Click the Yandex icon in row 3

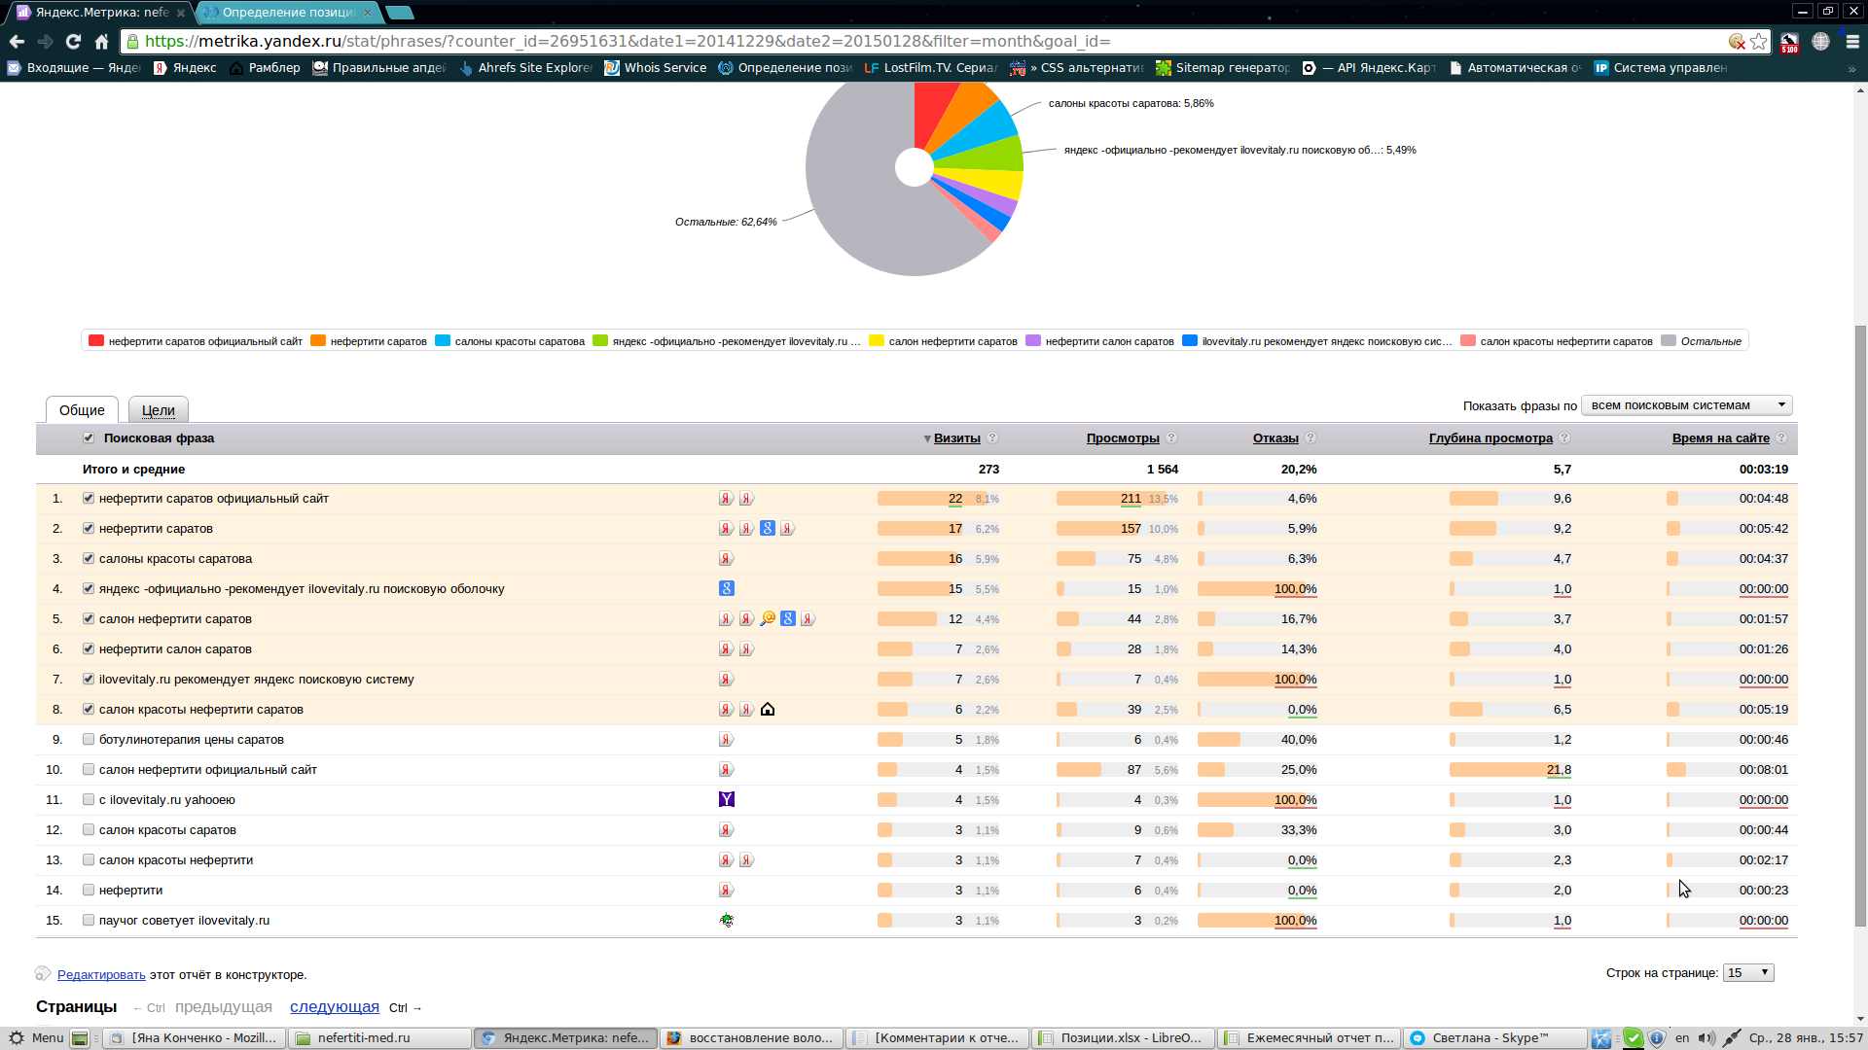727,558
